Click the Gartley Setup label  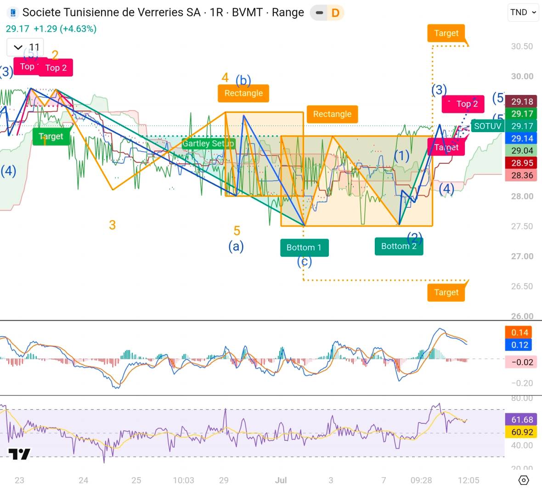tap(208, 143)
